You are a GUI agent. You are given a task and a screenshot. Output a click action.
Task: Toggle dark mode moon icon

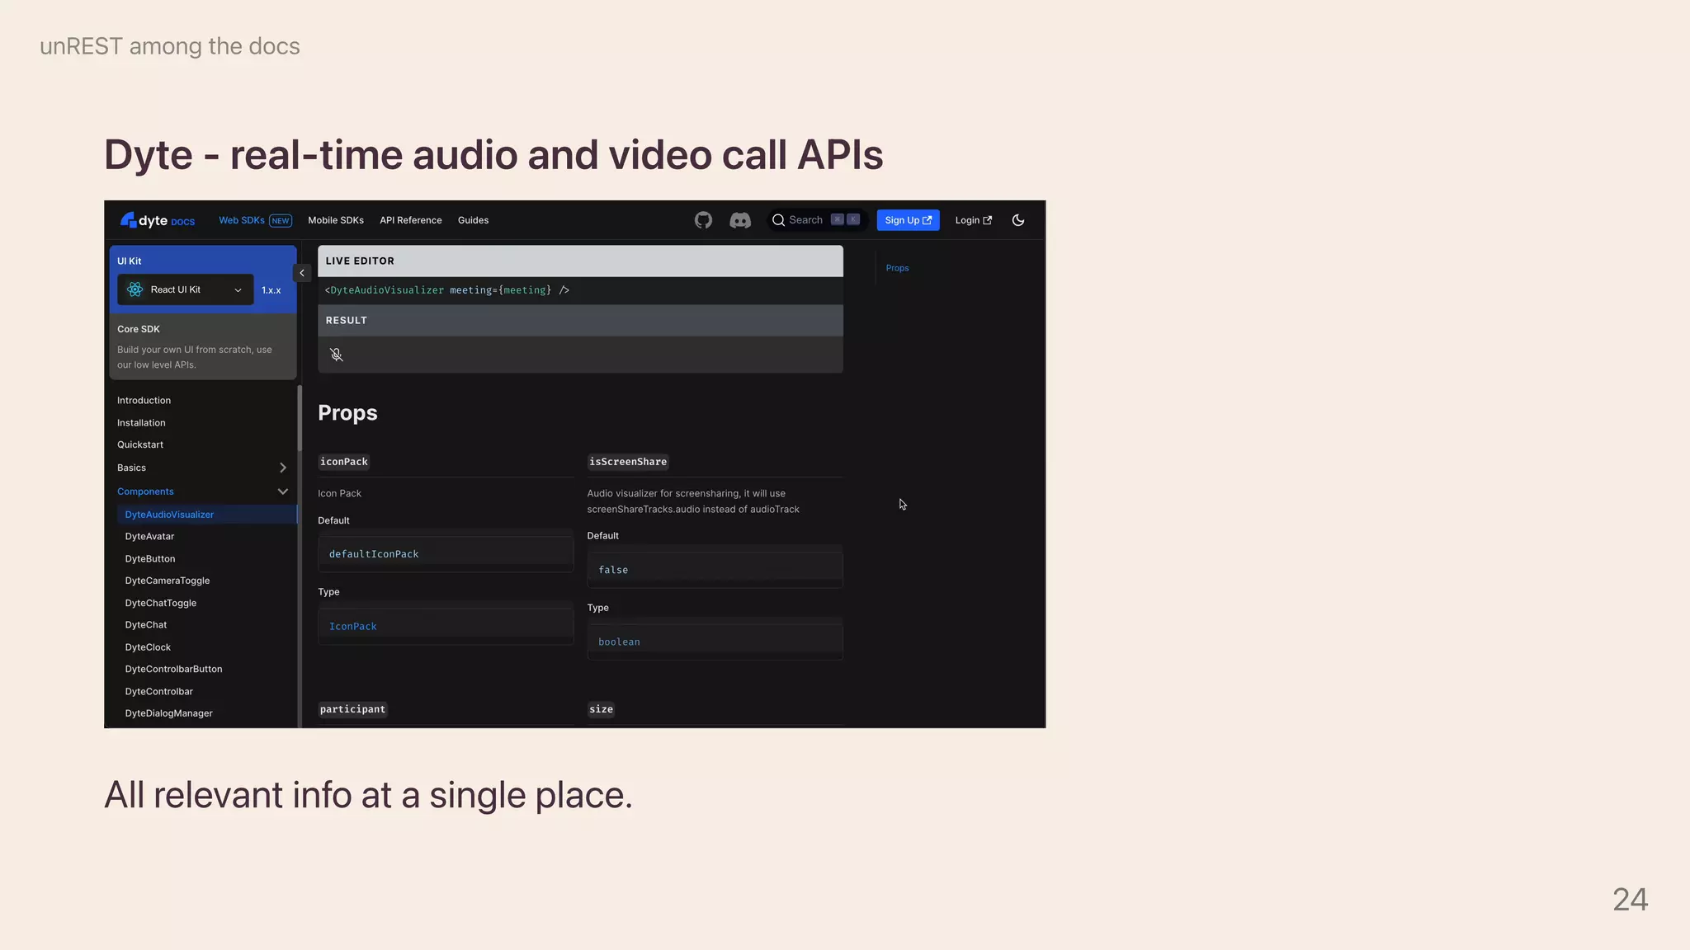1018,220
